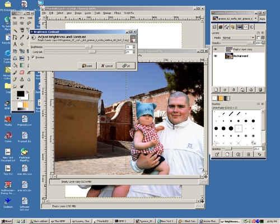Click the Opacity value spinner arrows
Screen dimensions: 280x224
point(263,43)
